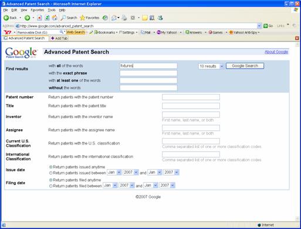Select the Advanced Patent Search tab
The height and width of the screenshot is (229, 301).
click(25, 38)
